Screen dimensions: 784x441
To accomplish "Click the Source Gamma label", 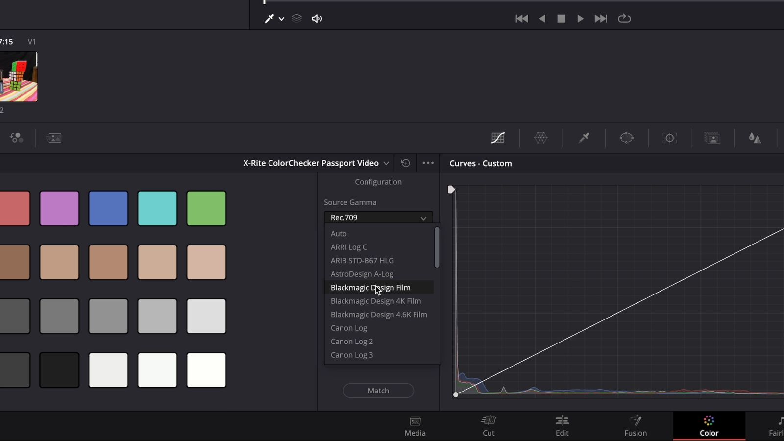I will pyautogui.click(x=350, y=202).
